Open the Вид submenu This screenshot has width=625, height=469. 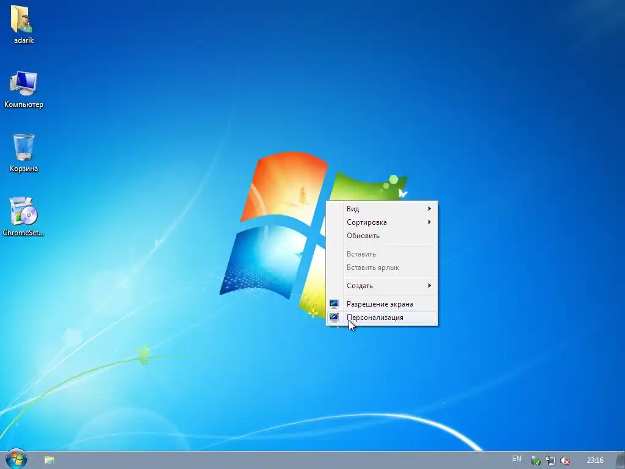pyautogui.click(x=382, y=209)
